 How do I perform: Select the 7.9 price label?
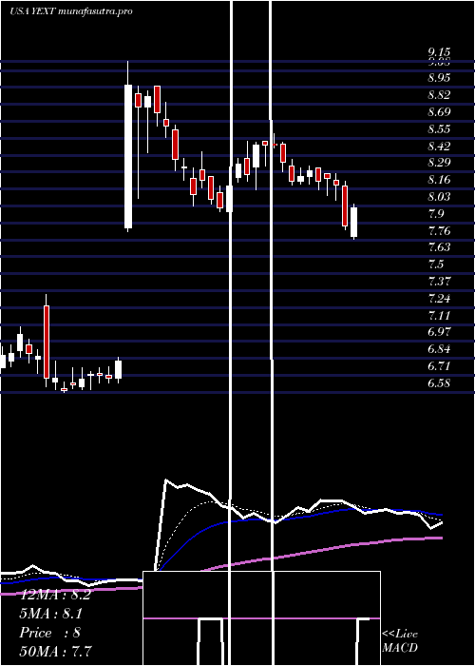click(436, 214)
